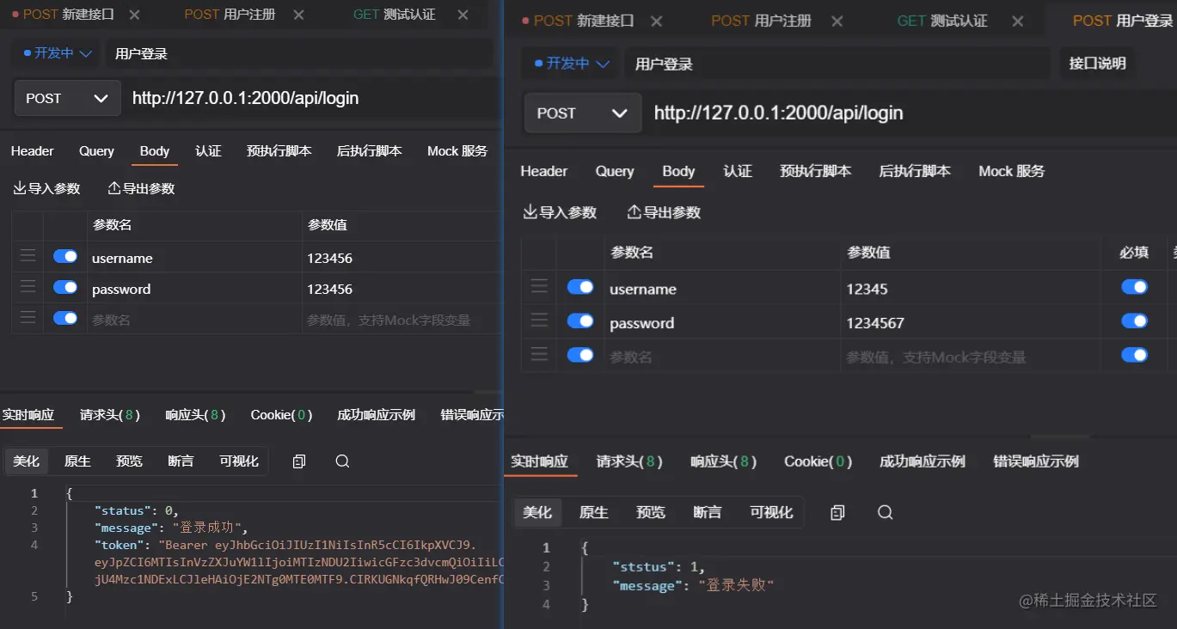The image size is (1177, 629).
Task: Close the 新建接口 tab in left panel
Action: [134, 15]
